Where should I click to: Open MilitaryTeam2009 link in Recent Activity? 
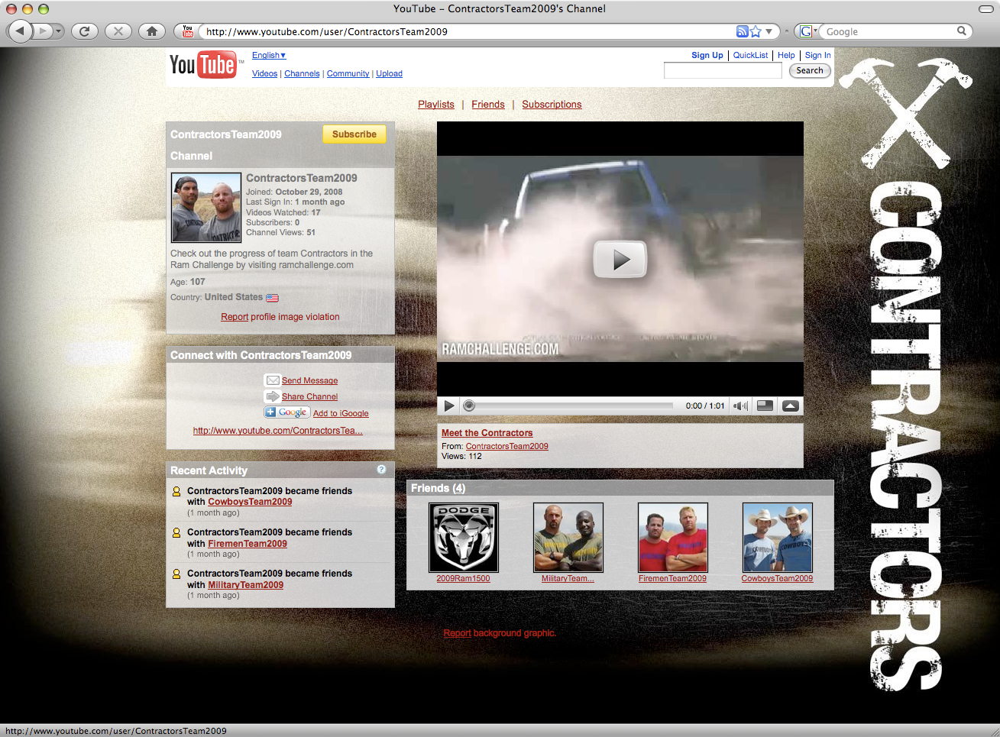[x=245, y=585]
